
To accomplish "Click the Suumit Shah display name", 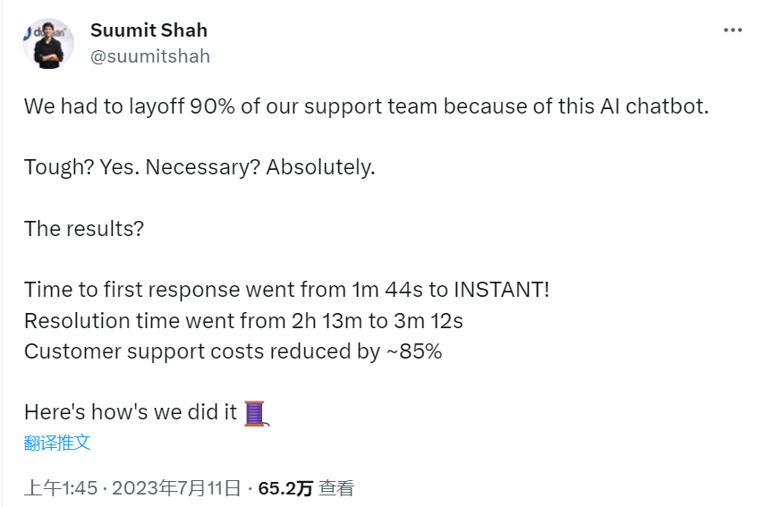I will tap(149, 30).
